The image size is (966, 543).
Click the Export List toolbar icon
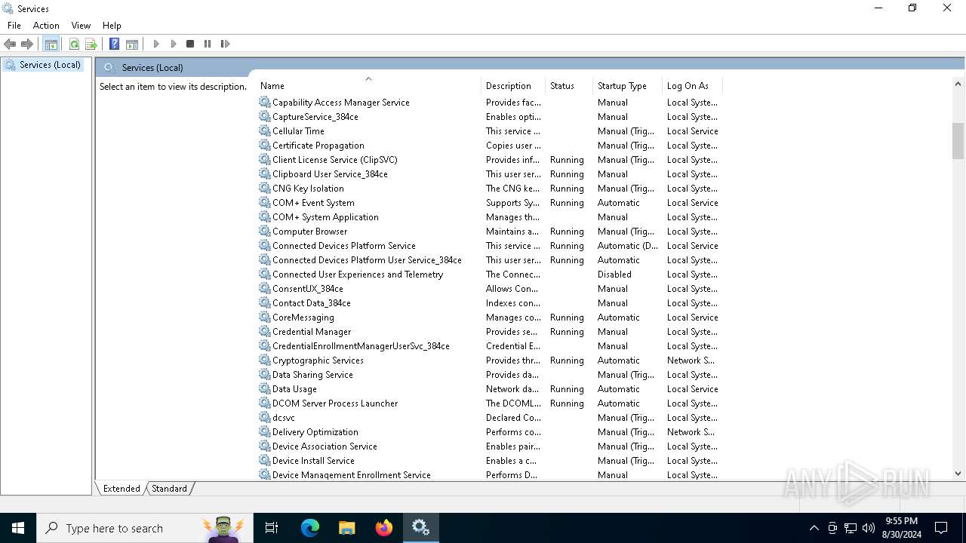click(x=91, y=44)
